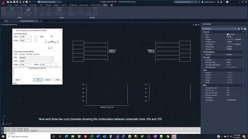Click Help in the Curly Bracket dialog

58,80
